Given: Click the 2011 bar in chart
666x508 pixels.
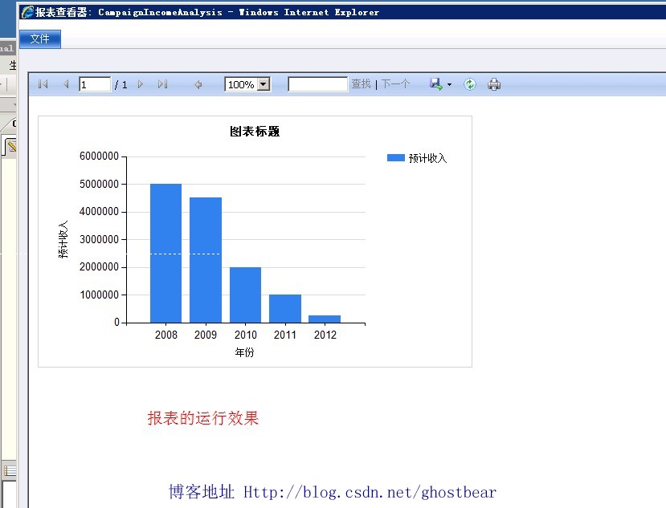Looking at the screenshot, I should click(x=285, y=308).
